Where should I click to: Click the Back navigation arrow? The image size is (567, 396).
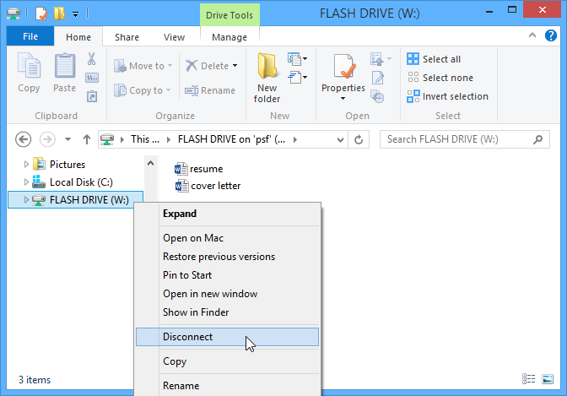[x=23, y=139]
